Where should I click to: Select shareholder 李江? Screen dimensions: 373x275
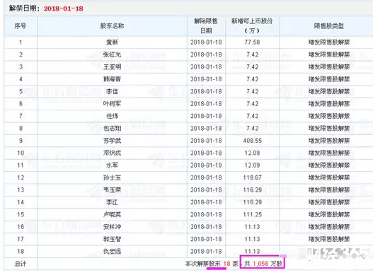click(112, 202)
